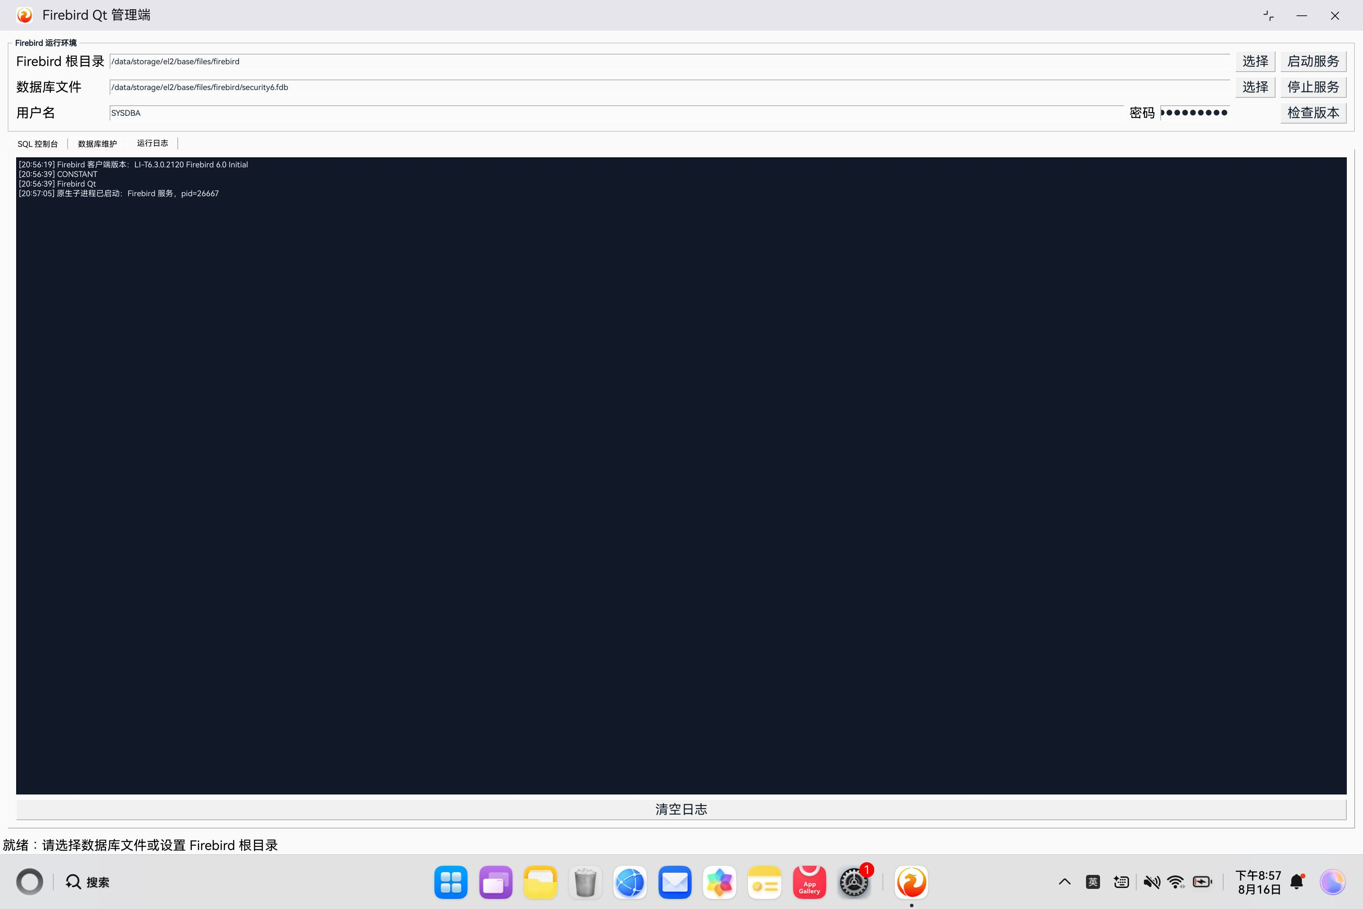The image size is (1363, 909).
Task: Open the colorful Gallery photos app in dock
Action: tap(719, 882)
